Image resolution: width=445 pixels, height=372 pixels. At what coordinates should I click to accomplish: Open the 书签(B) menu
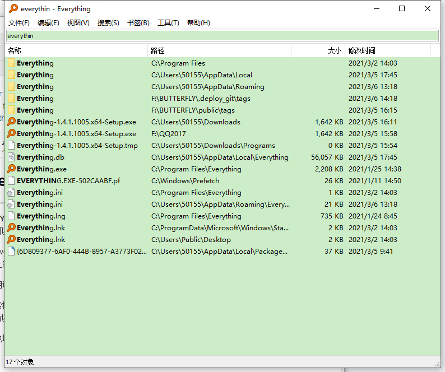138,23
